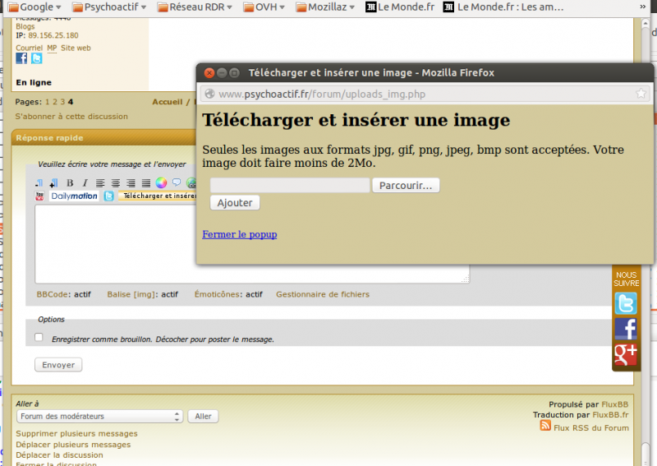Toggle the 'Enregistrer comme brouillon' checkbox
657x466 pixels.
coord(39,337)
